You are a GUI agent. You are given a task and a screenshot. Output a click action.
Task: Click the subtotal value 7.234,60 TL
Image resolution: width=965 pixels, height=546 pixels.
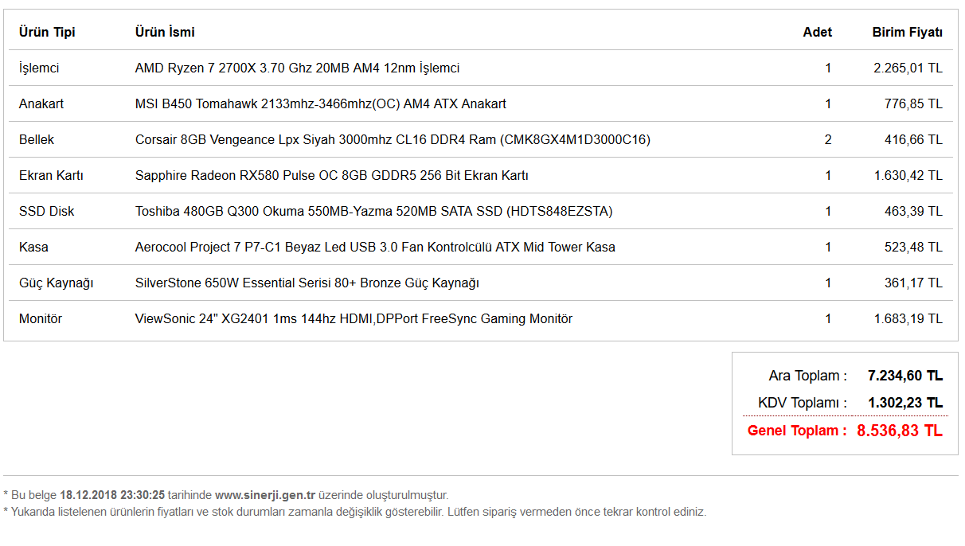(905, 376)
